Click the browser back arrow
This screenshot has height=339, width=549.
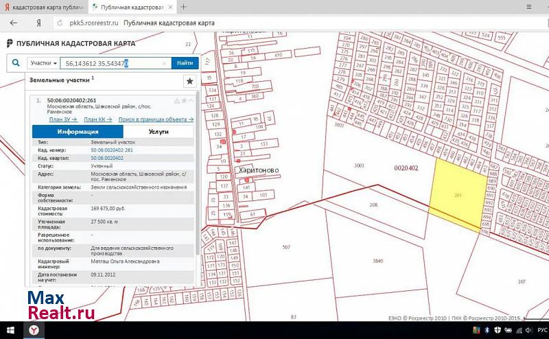pyautogui.click(x=14, y=23)
